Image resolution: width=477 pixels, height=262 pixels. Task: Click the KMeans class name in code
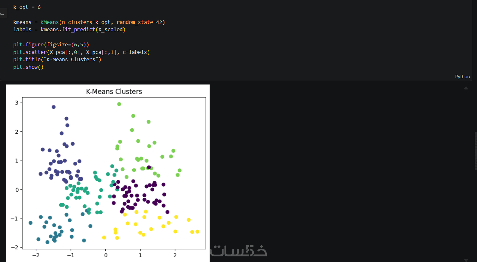click(50, 22)
